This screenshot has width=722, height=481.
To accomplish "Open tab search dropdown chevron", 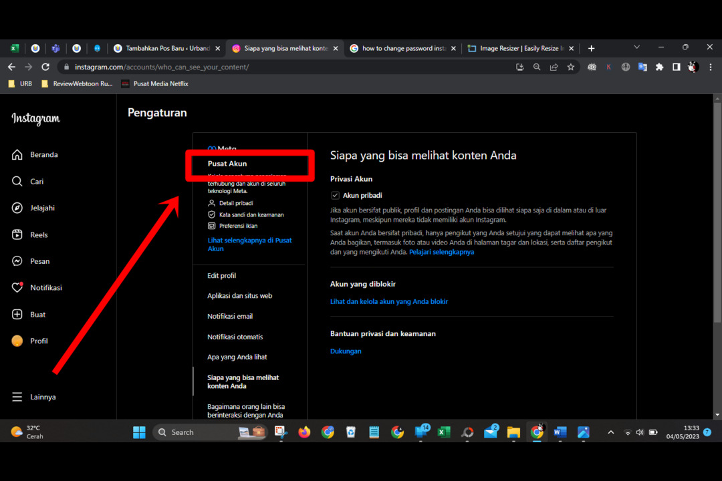I will click(x=637, y=47).
